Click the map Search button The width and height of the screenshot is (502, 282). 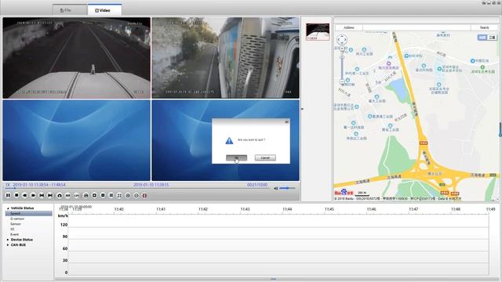click(484, 27)
